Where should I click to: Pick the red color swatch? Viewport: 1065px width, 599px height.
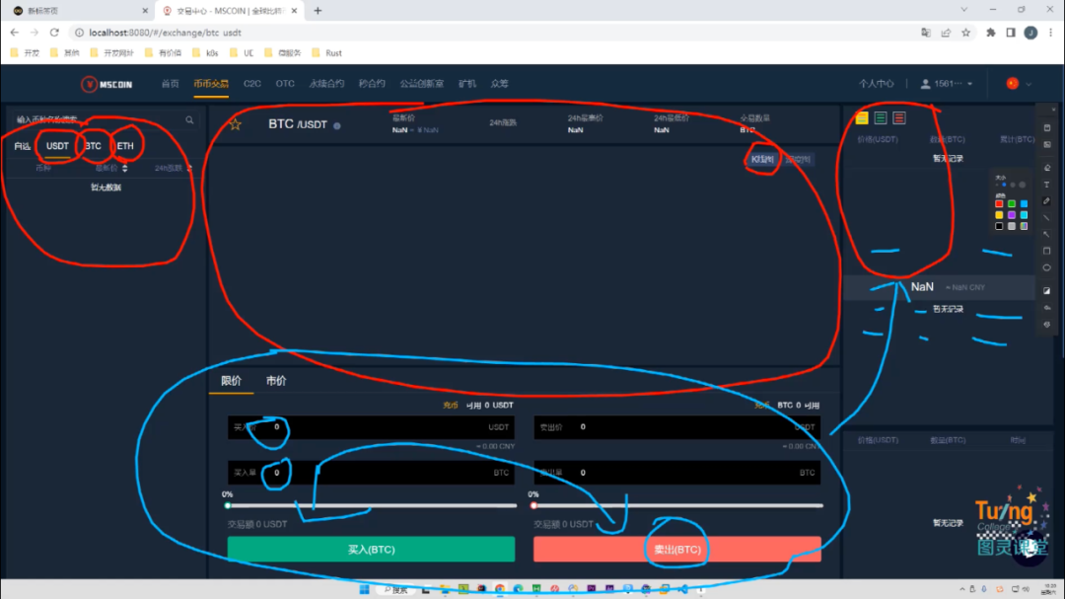[999, 204]
